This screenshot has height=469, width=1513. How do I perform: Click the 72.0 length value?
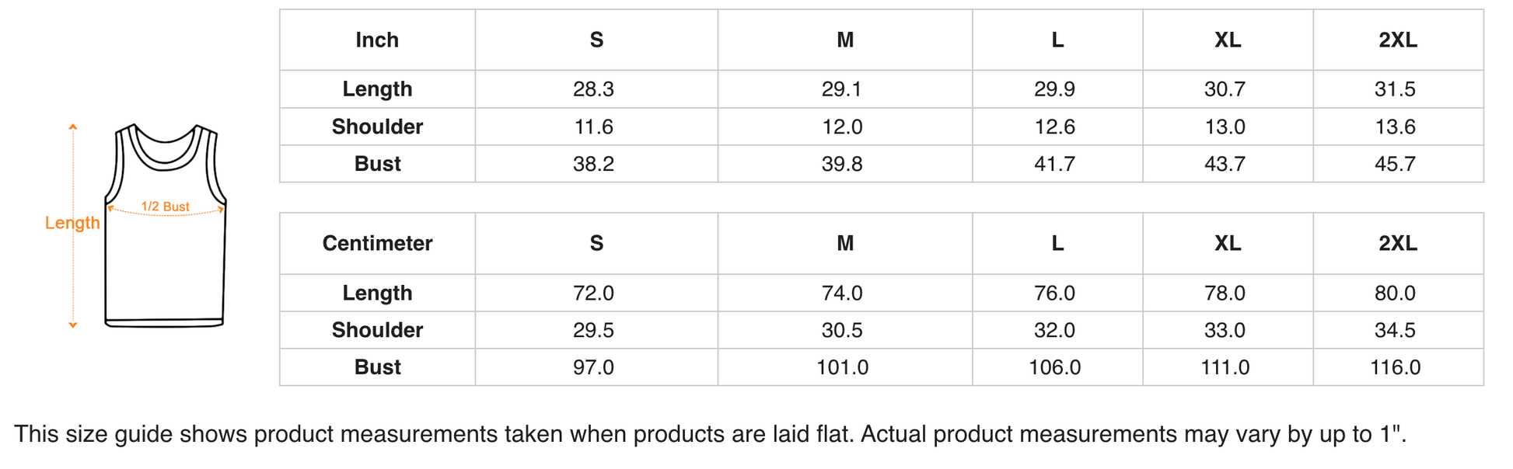[593, 293]
